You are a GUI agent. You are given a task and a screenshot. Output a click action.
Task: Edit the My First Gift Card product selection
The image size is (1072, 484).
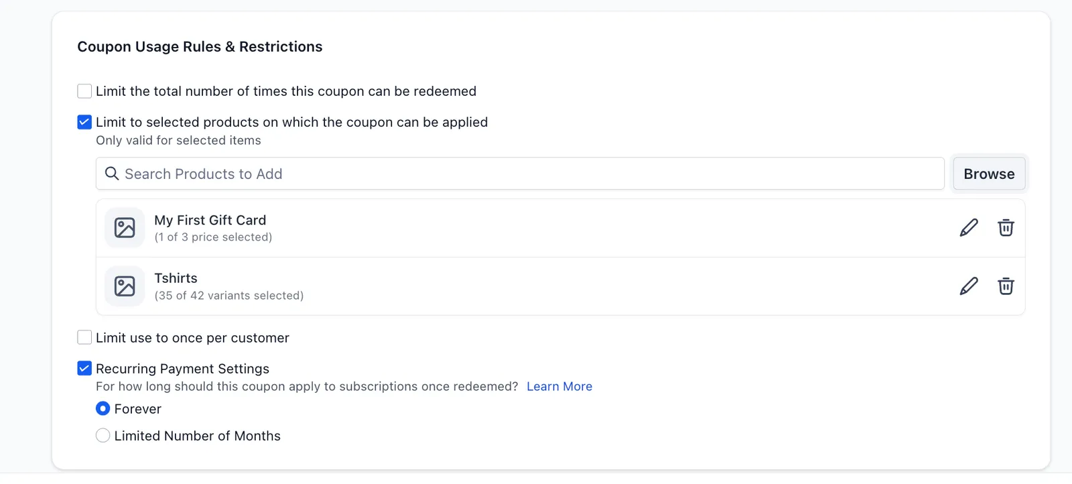tap(969, 228)
